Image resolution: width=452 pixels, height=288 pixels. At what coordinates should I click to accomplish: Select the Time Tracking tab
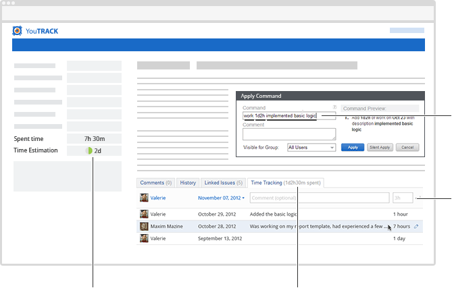click(286, 183)
